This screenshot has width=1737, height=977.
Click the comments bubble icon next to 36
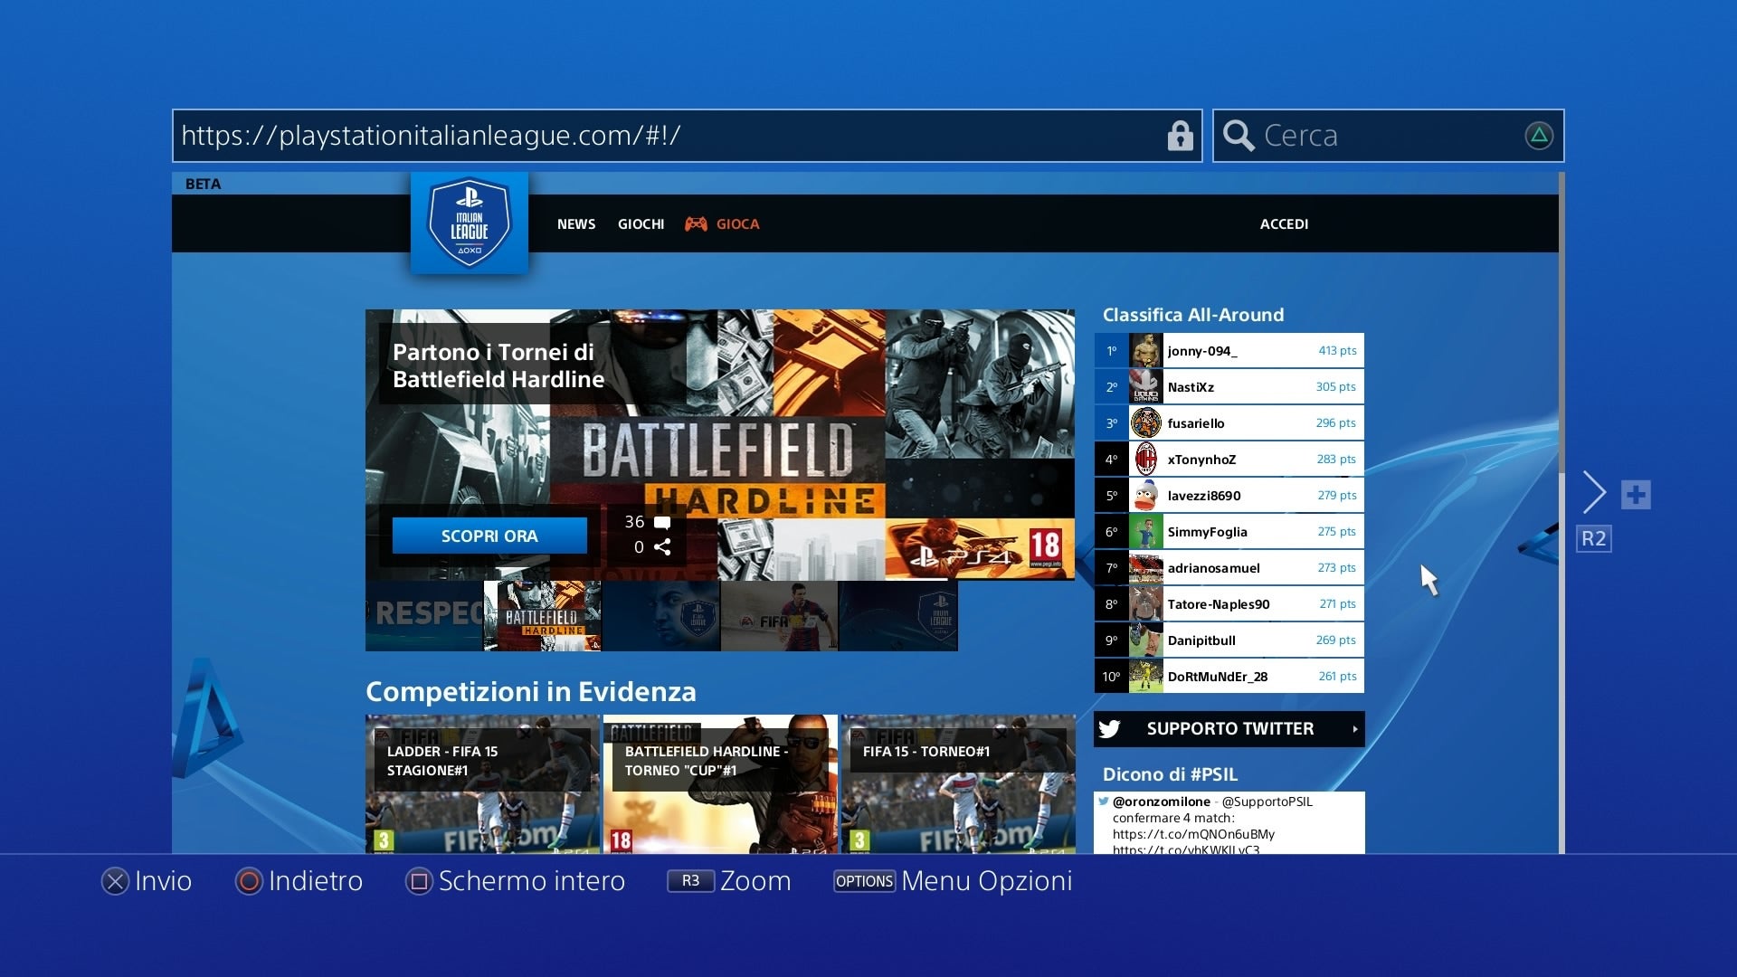click(662, 522)
